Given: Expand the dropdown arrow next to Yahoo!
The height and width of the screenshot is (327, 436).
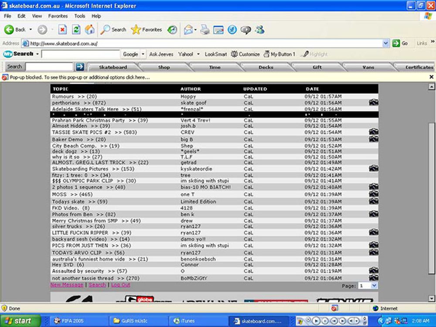Looking at the screenshot, I should coord(198,54).
